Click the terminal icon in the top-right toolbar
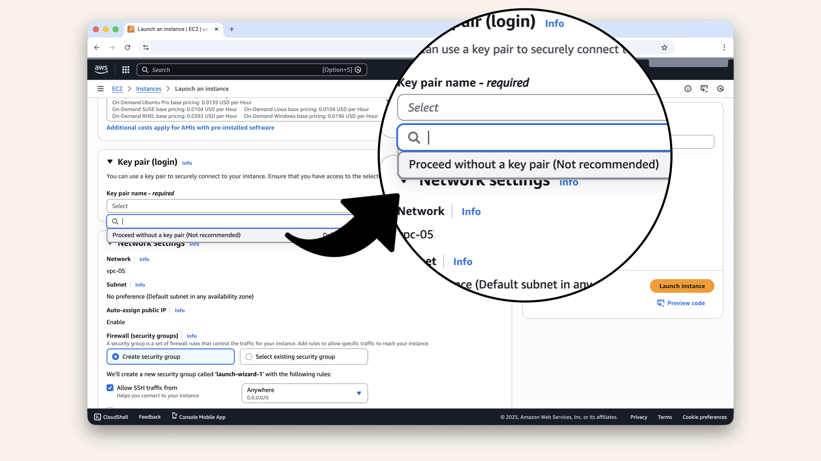Screen dimensions: 821x461 [704, 89]
